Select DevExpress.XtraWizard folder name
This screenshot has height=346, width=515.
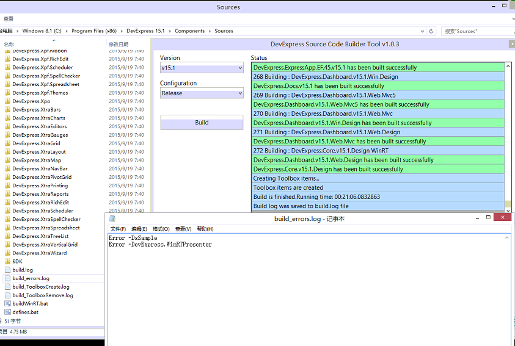click(x=40, y=253)
